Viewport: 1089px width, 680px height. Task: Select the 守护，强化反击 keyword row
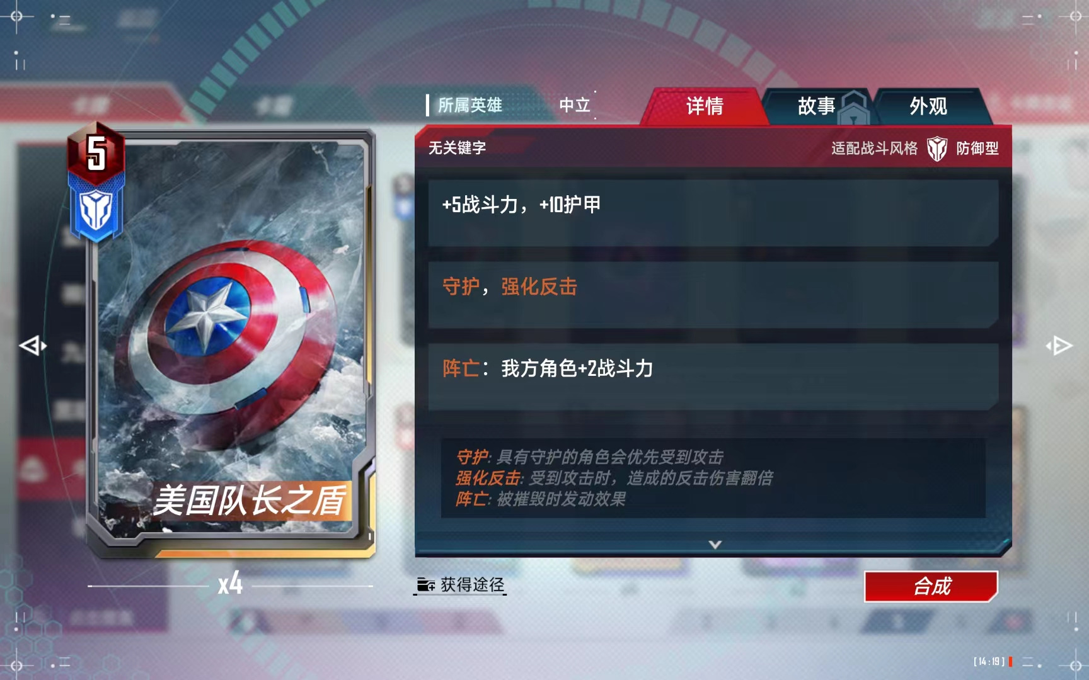pyautogui.click(x=713, y=295)
